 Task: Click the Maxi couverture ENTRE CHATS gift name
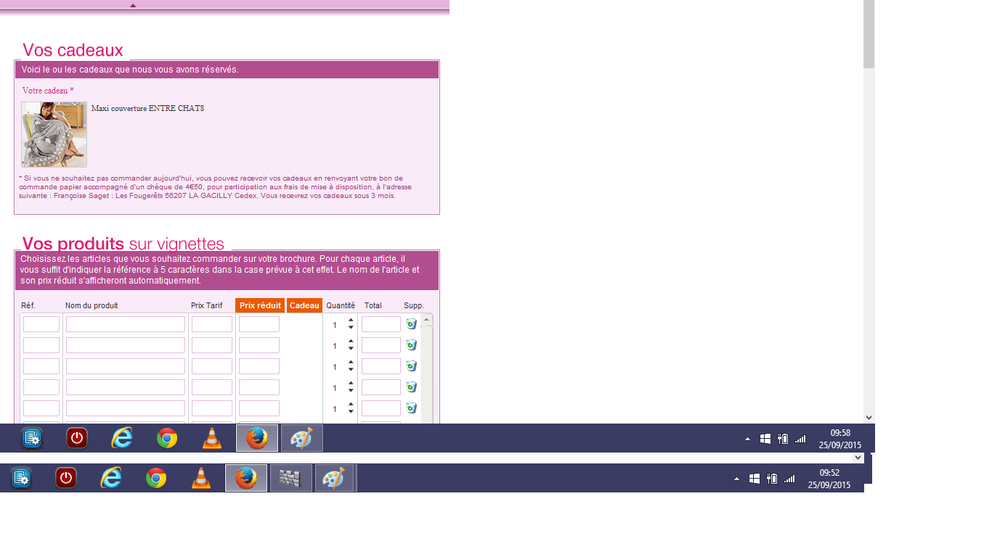pos(147,108)
